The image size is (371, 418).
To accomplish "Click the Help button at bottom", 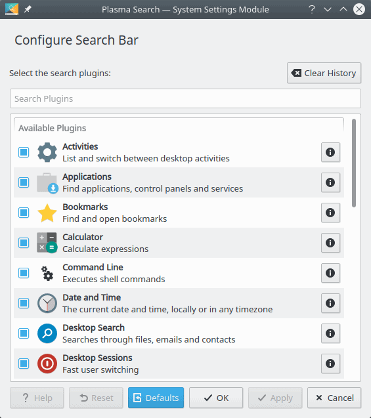I will tap(37, 398).
